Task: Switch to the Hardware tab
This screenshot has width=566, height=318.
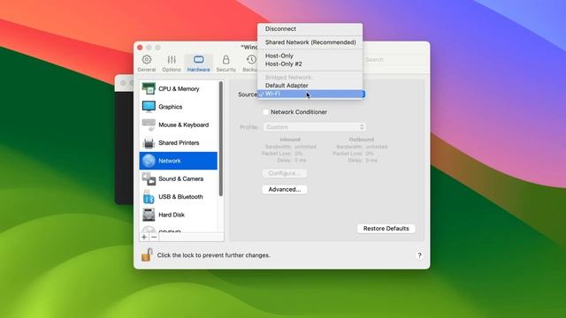Action: (198, 64)
